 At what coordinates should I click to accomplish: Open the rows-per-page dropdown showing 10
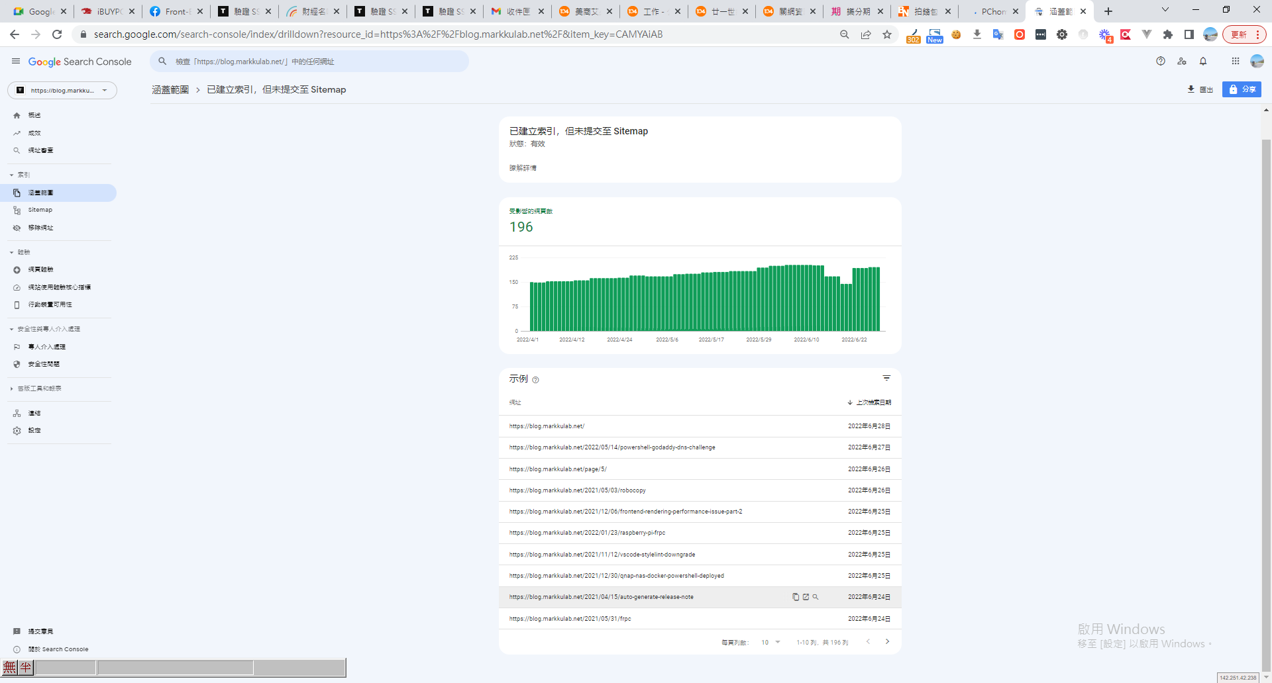[770, 643]
